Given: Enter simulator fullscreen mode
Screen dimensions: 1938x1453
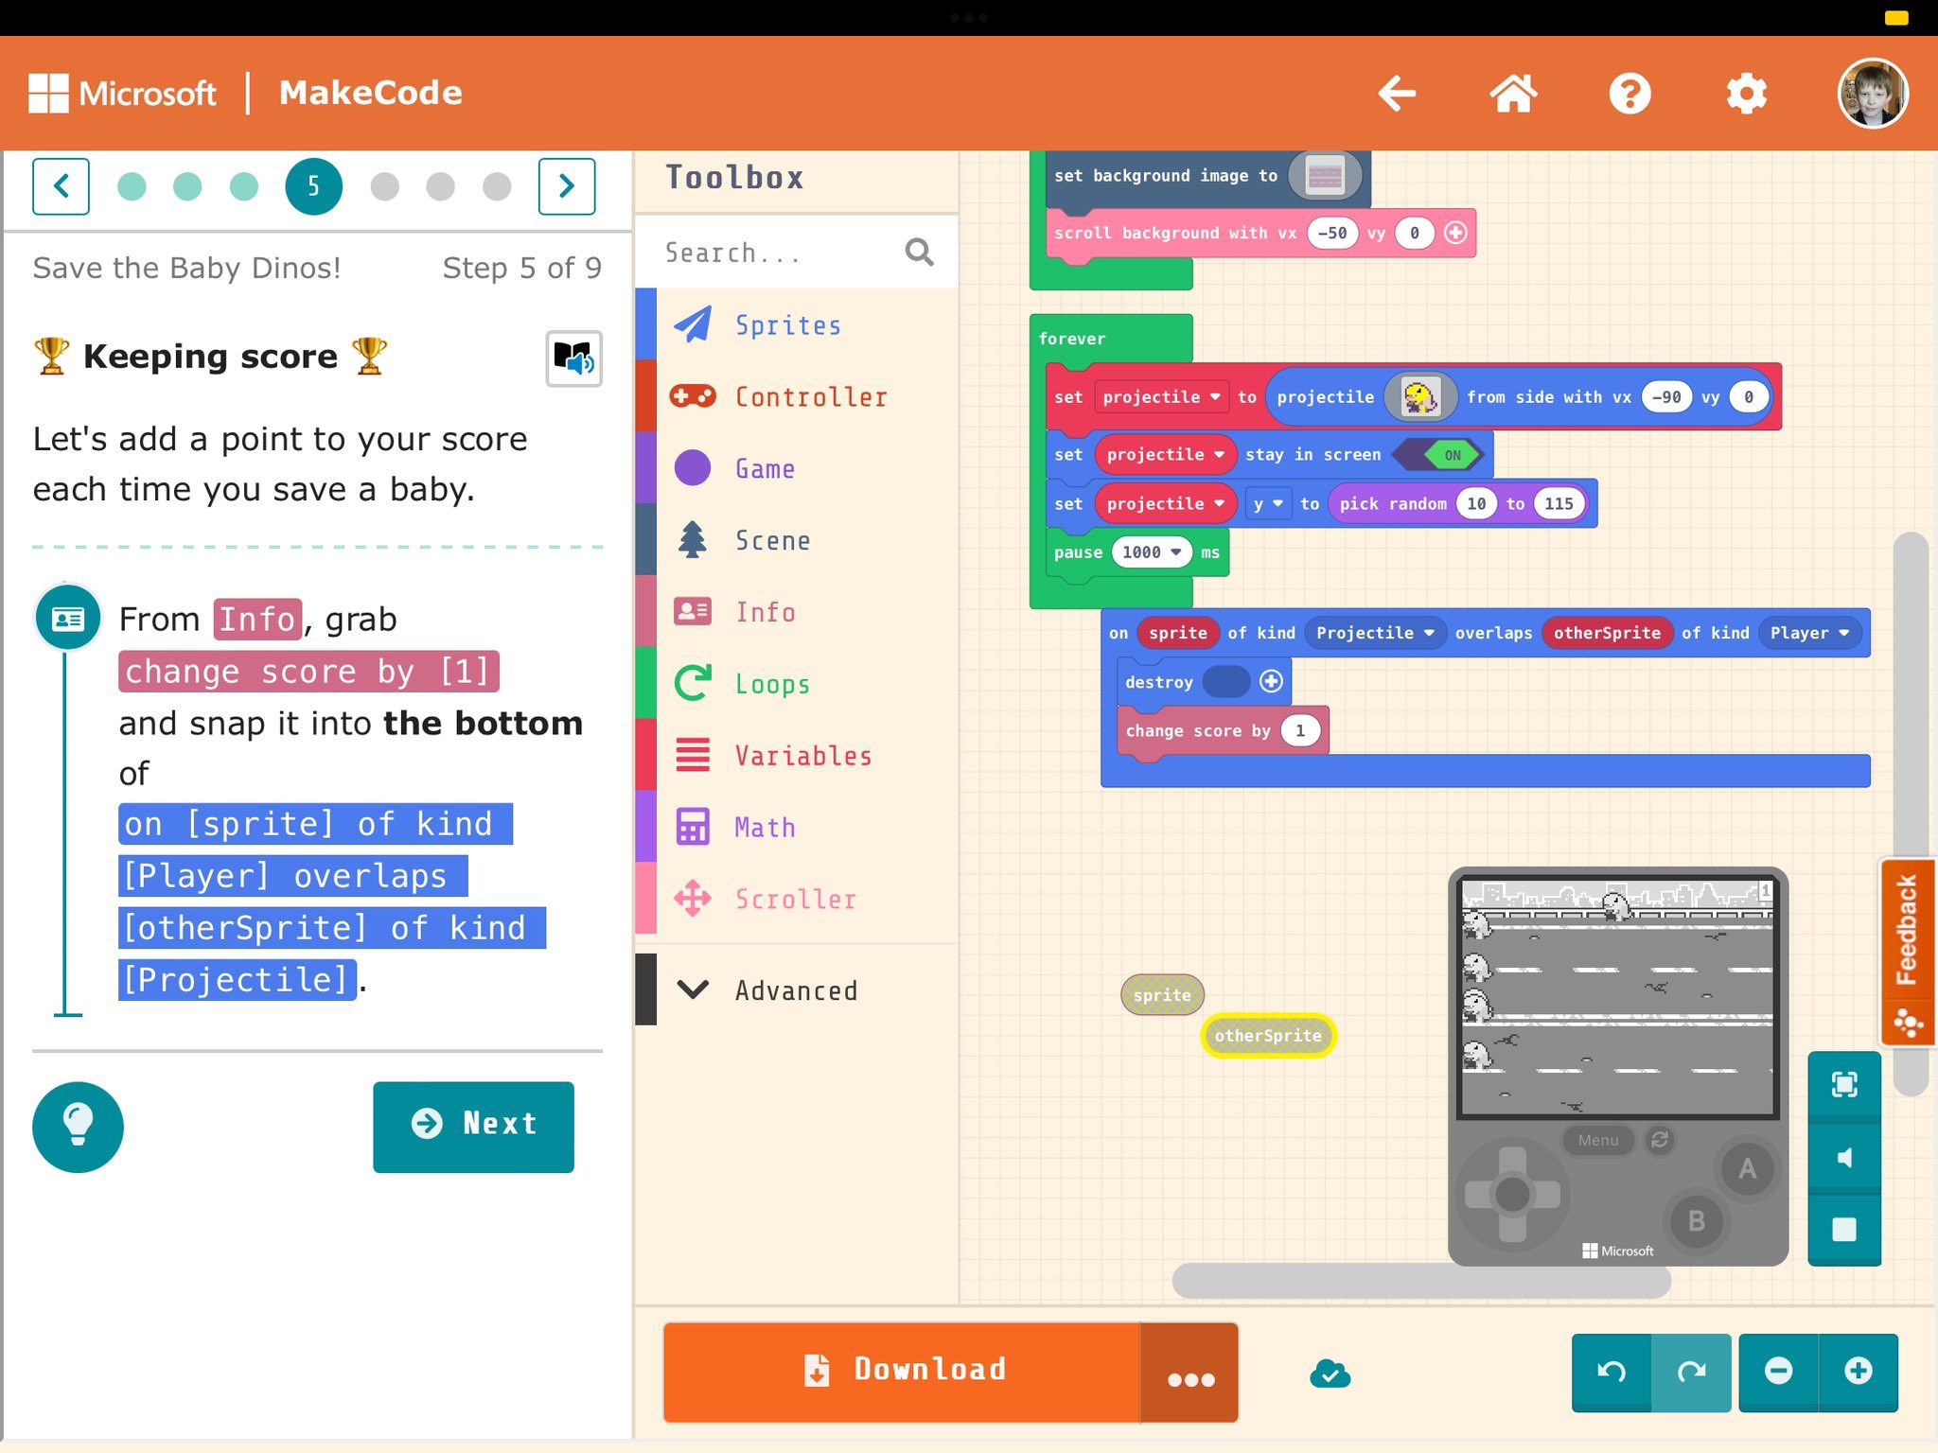Looking at the screenshot, I should [x=1843, y=1084].
